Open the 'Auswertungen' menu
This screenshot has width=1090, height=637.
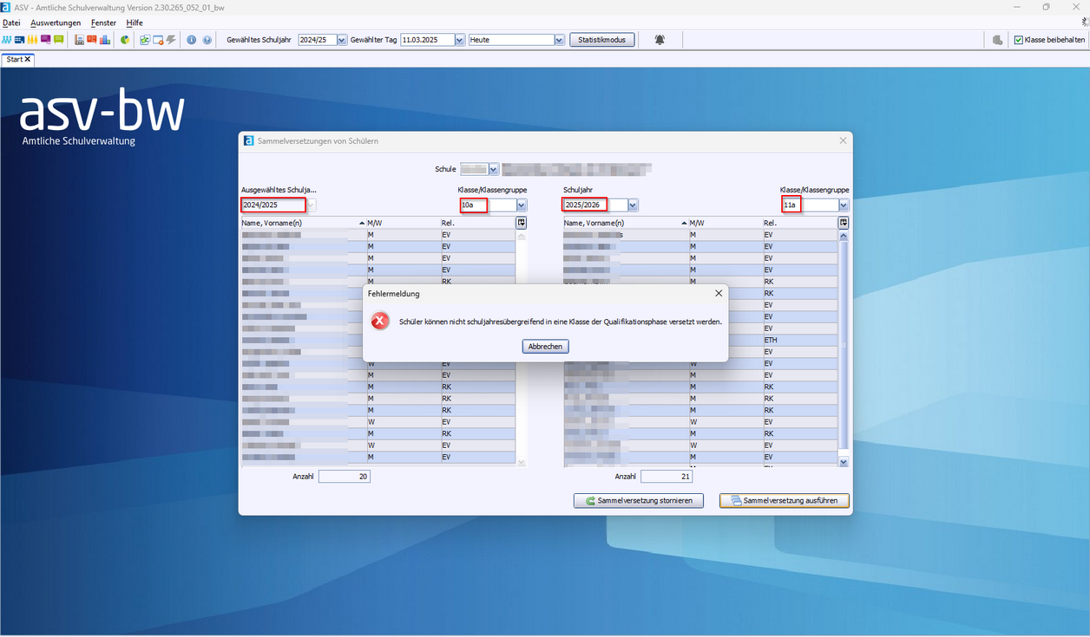tap(56, 23)
